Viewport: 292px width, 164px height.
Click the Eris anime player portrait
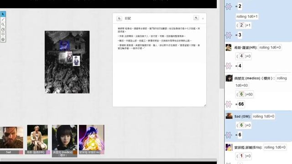pyautogui.click(x=92, y=138)
